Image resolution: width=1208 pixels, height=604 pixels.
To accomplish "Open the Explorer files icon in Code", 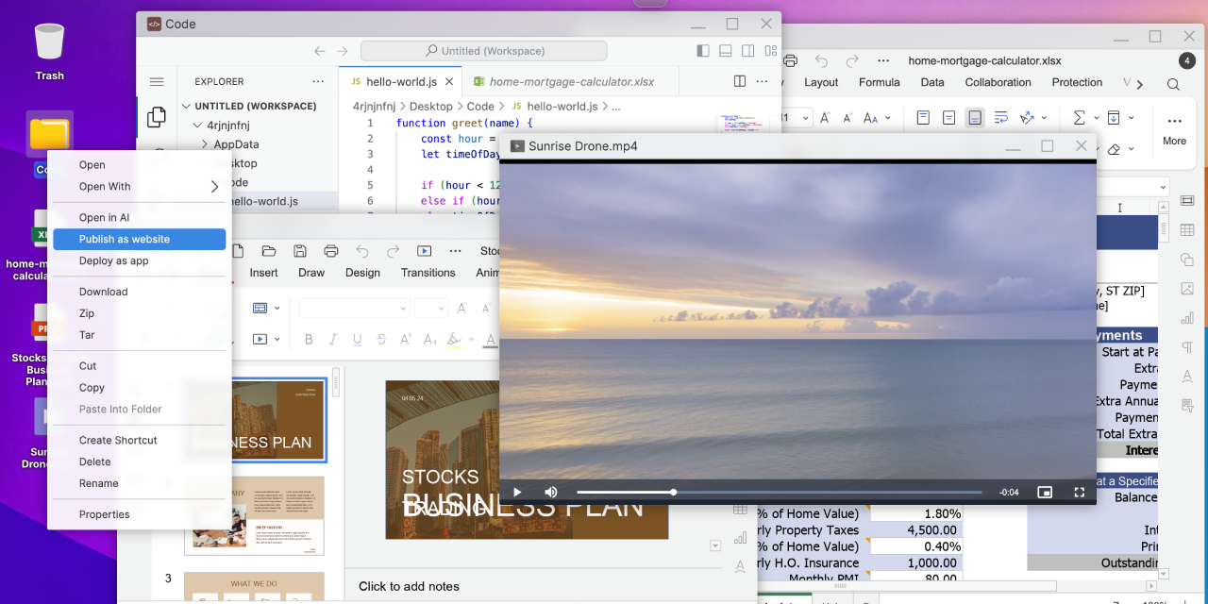I will (157, 117).
